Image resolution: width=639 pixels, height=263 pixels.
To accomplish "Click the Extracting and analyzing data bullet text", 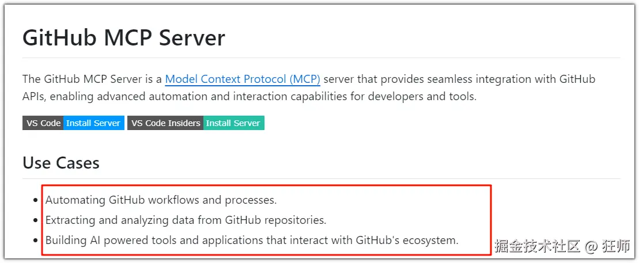I will pyautogui.click(x=186, y=220).
